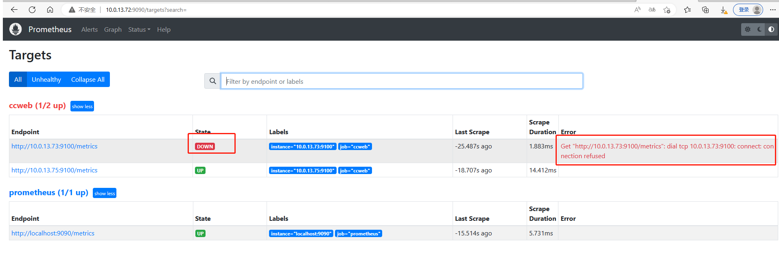The image size is (779, 270).
Task: Add page to favorites star icon
Action: tap(667, 10)
